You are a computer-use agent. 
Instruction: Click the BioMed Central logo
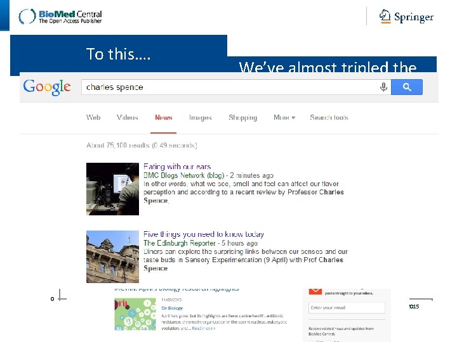coord(60,16)
